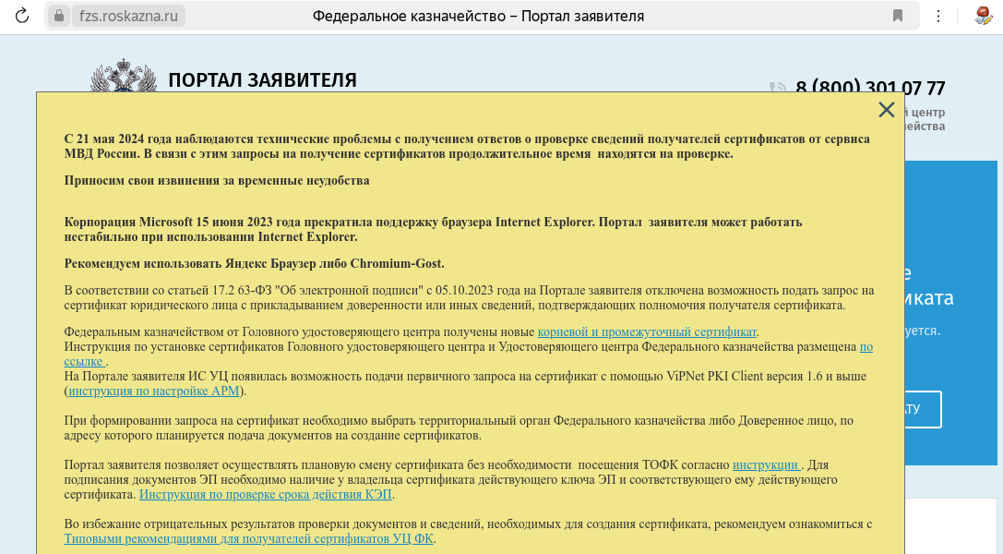The image size is (1003, 554).
Task: Open инструкция по настройке АРМ link
Action: click(153, 391)
